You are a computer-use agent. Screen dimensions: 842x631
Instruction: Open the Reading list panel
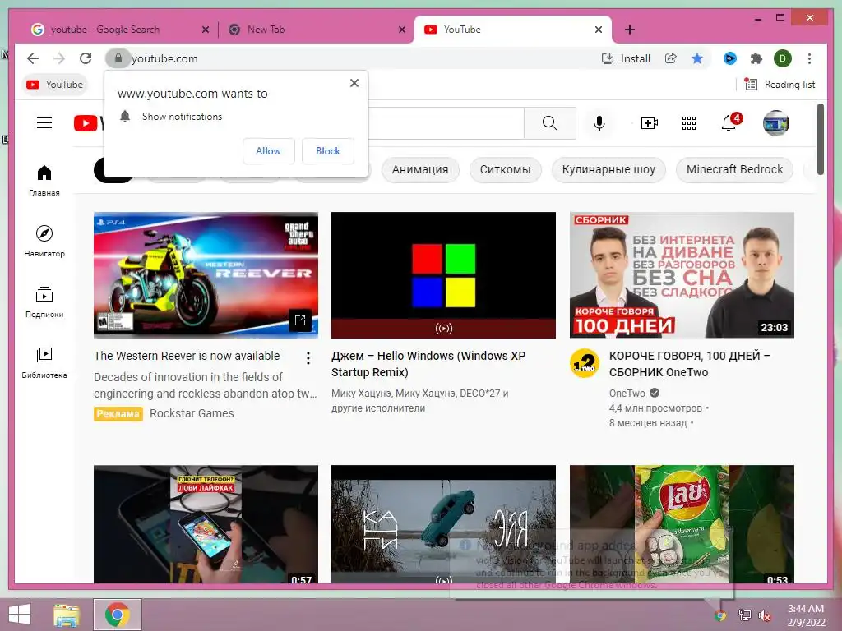(x=780, y=85)
